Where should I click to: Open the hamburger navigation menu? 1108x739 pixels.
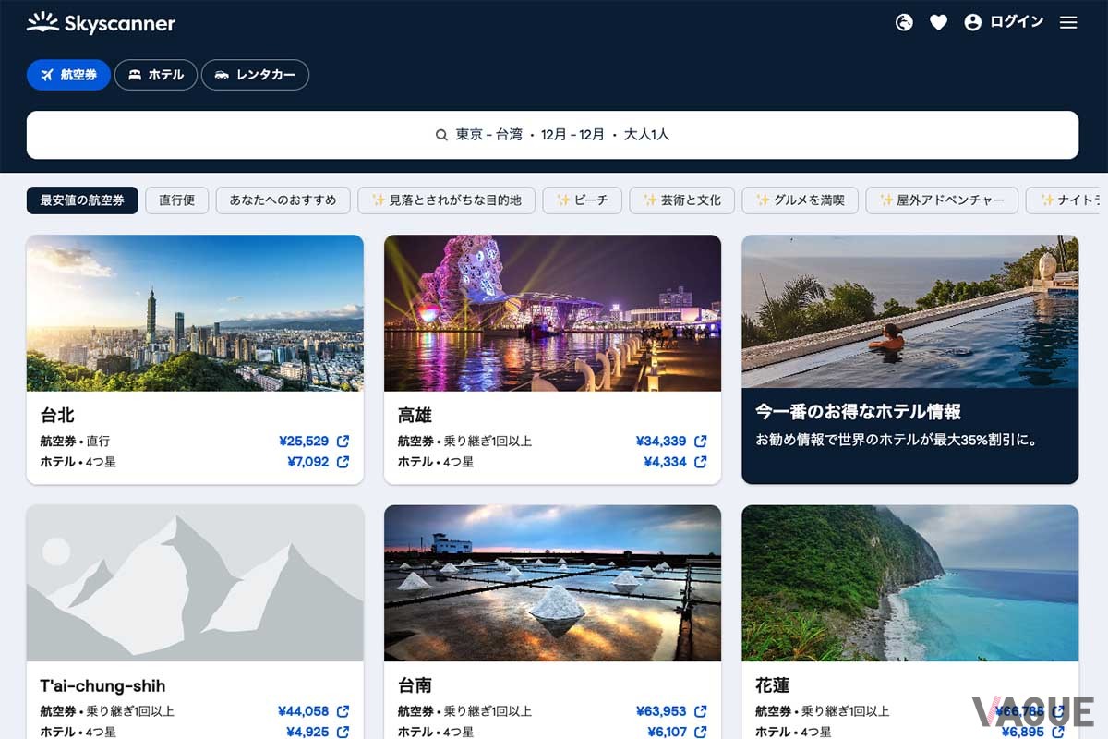(x=1068, y=22)
